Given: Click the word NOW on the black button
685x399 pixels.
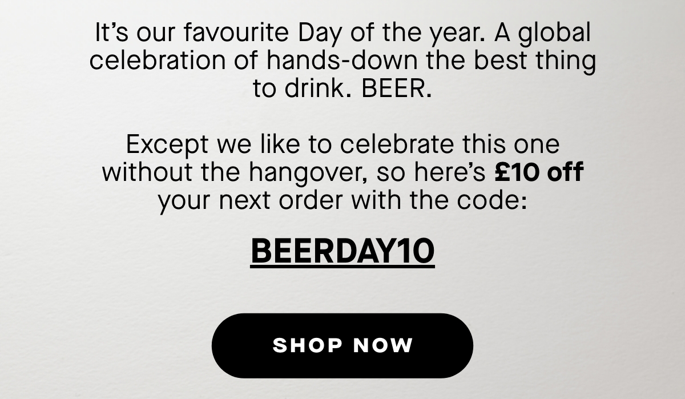Looking at the screenshot, I should [x=383, y=345].
